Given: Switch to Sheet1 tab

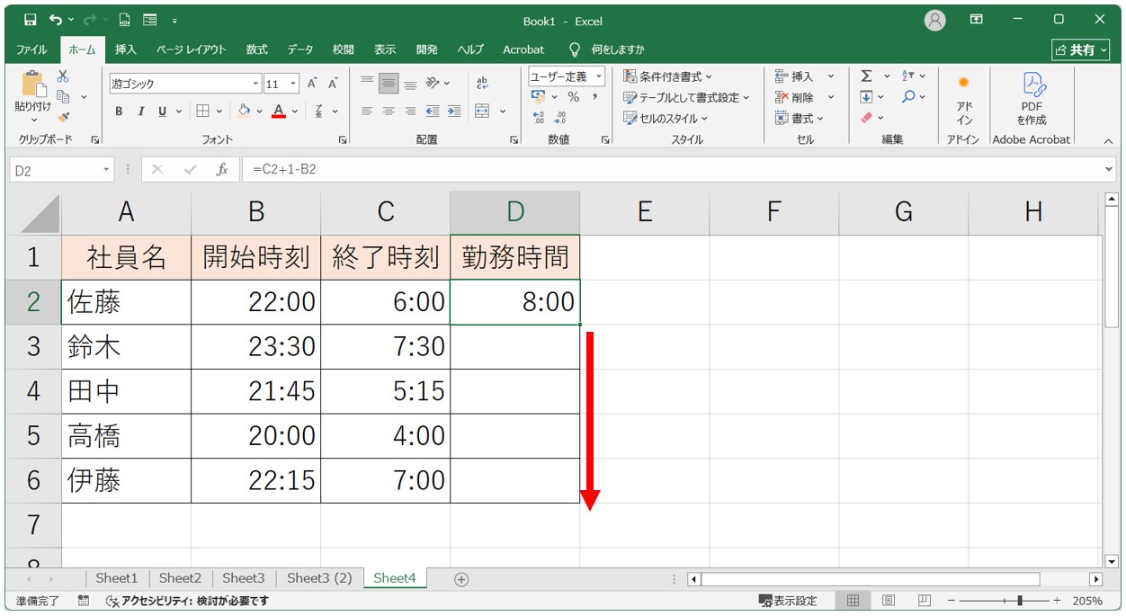Looking at the screenshot, I should [117, 578].
